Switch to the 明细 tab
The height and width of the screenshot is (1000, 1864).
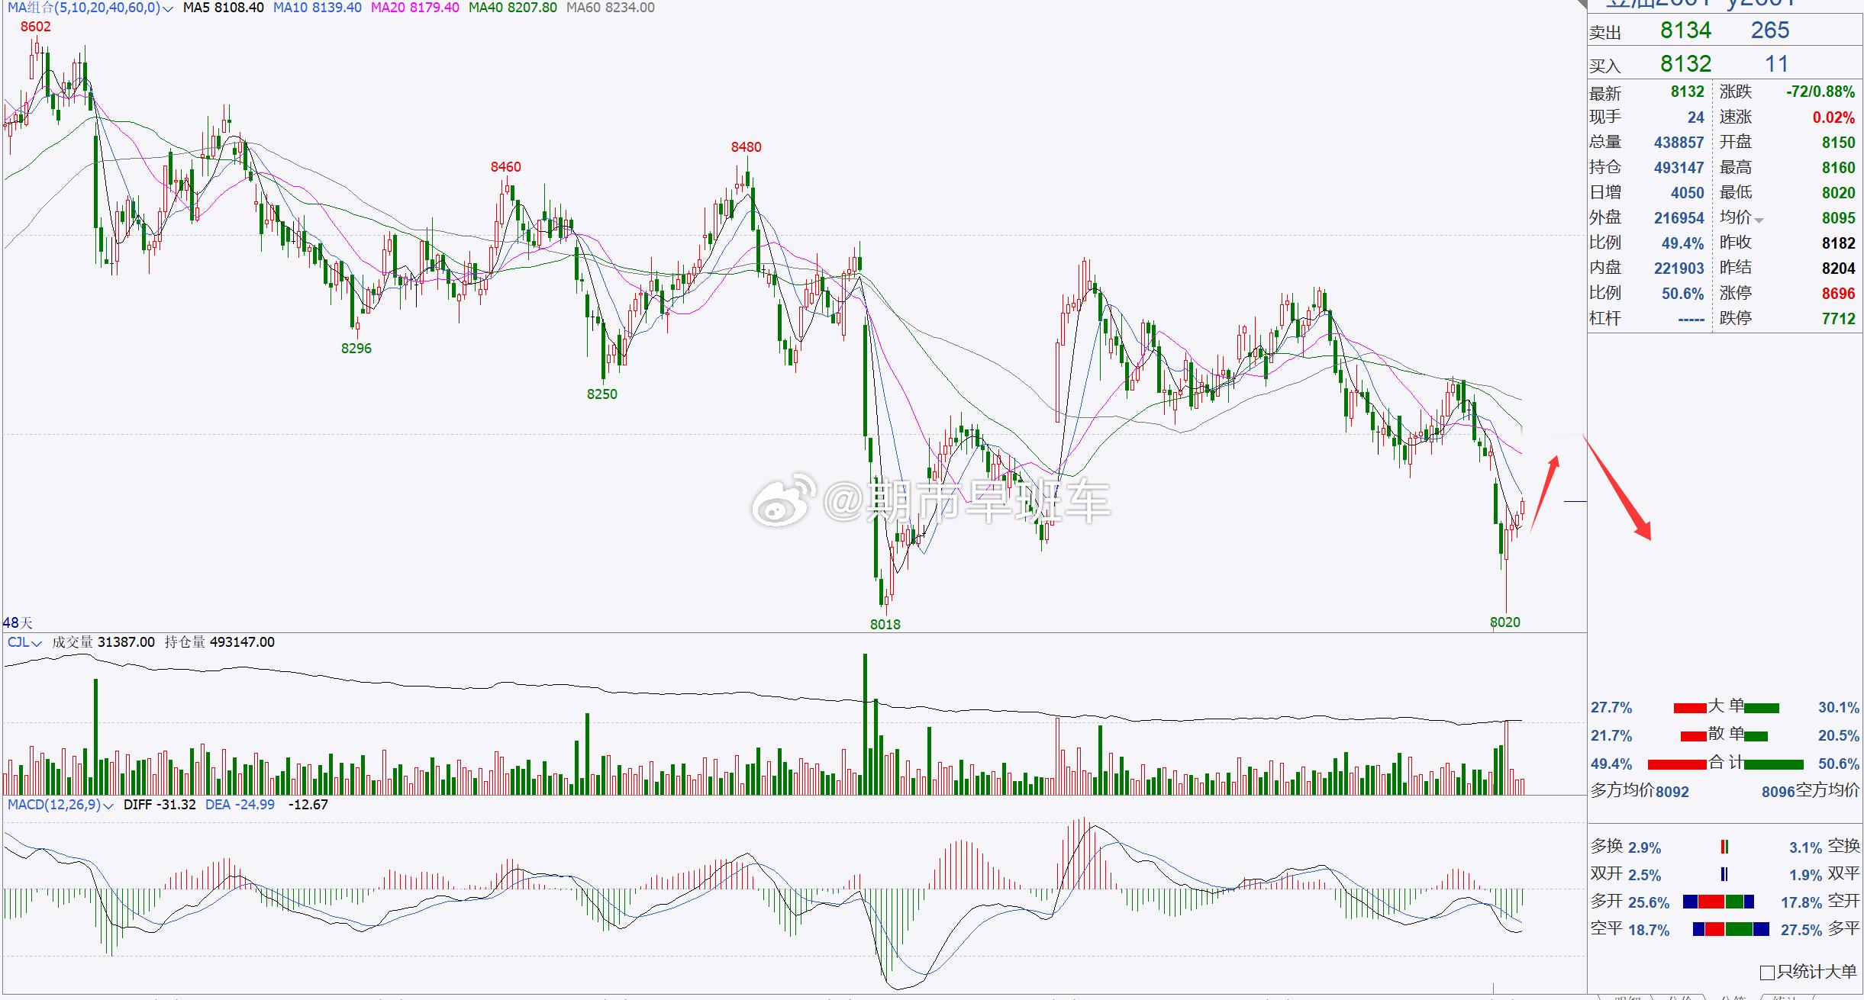pos(1627,997)
